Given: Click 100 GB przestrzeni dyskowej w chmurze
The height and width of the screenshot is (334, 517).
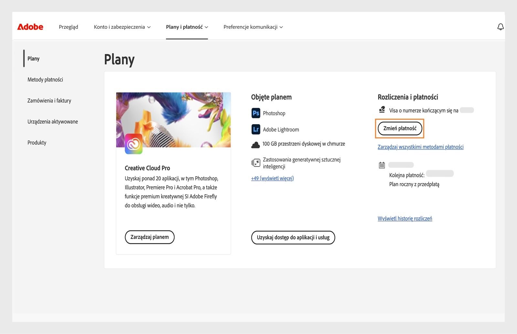Looking at the screenshot, I should (x=304, y=144).
